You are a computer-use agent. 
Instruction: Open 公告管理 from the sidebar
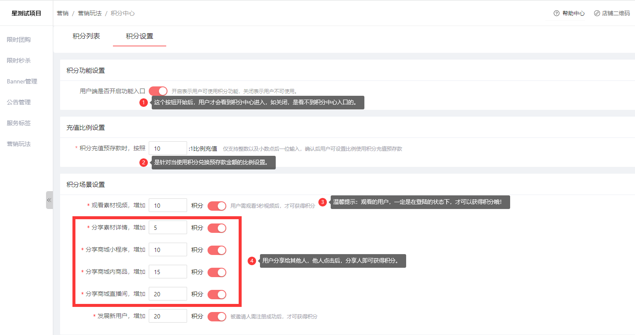(x=19, y=102)
